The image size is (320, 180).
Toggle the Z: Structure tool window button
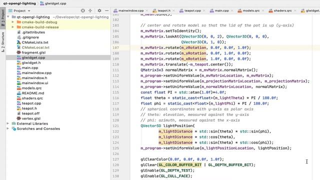click(x=3, y=42)
